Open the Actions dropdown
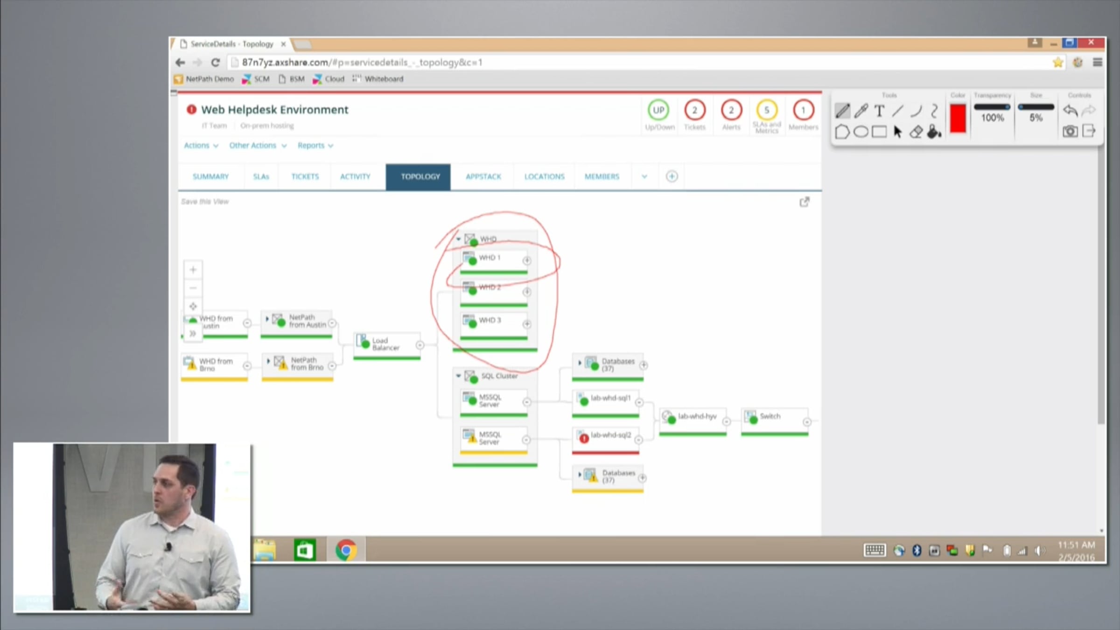This screenshot has width=1120, height=630. tap(201, 146)
